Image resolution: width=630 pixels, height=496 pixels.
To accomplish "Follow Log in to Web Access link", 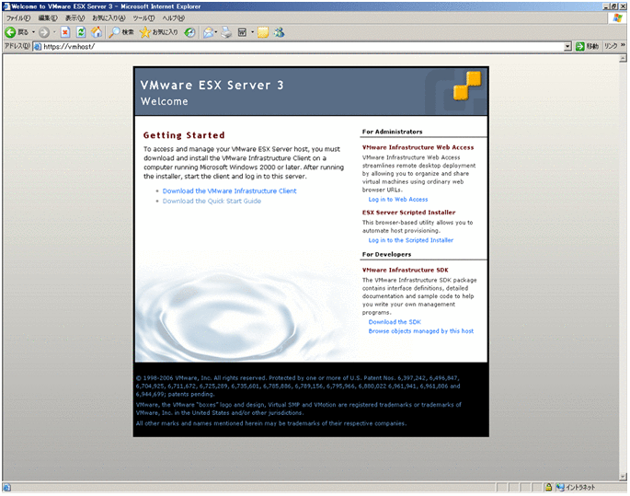I will point(398,200).
